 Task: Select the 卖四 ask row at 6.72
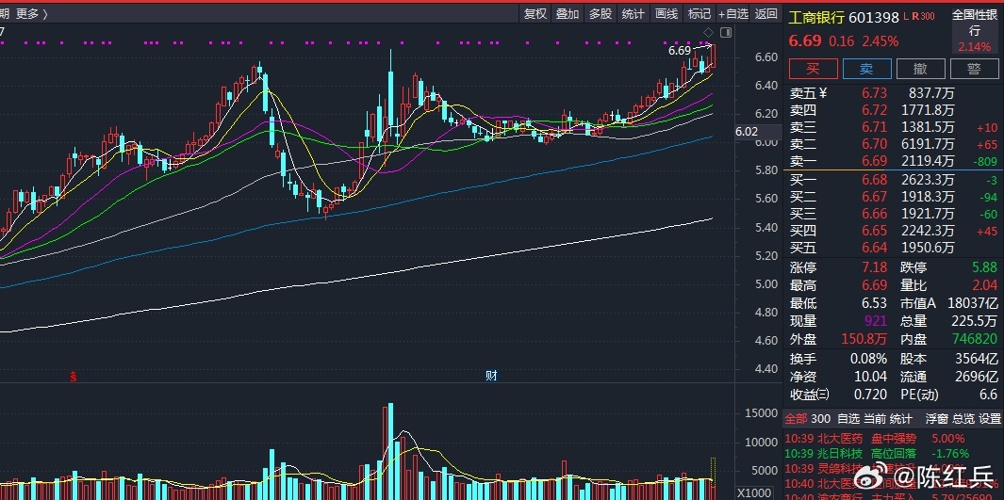click(893, 110)
